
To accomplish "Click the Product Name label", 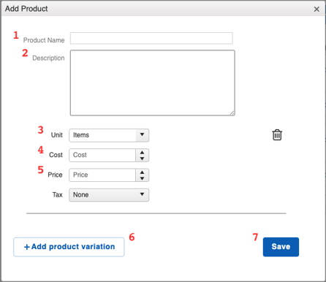I will [44, 40].
